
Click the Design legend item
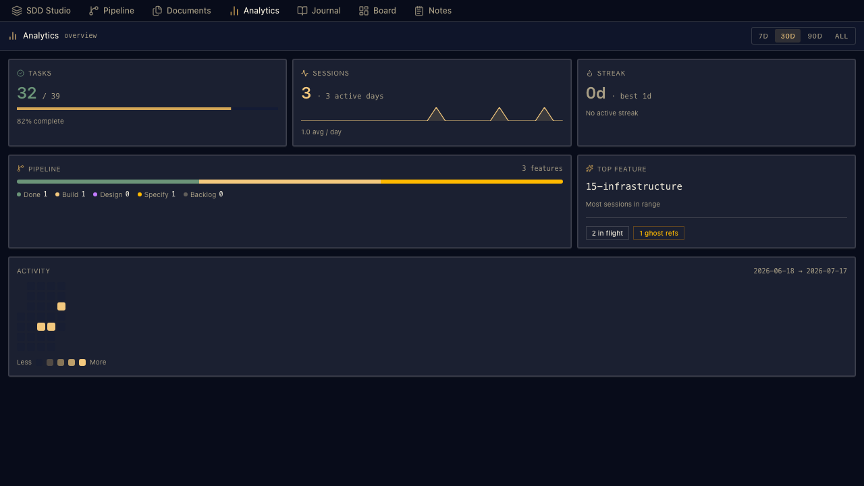click(x=111, y=194)
